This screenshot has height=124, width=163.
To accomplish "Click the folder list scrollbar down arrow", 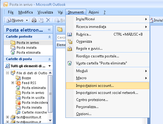I will (50, 120).
